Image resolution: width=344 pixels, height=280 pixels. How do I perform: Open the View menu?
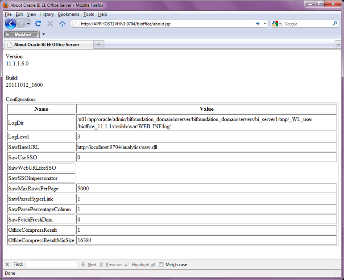click(x=31, y=14)
